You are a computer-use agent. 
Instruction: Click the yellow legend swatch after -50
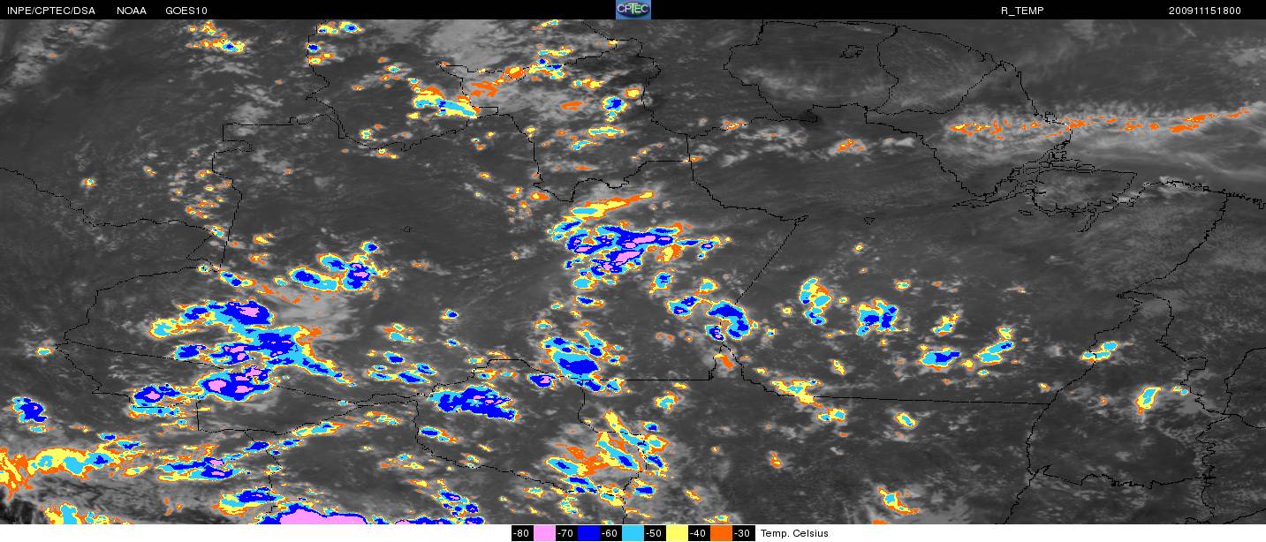[677, 533]
